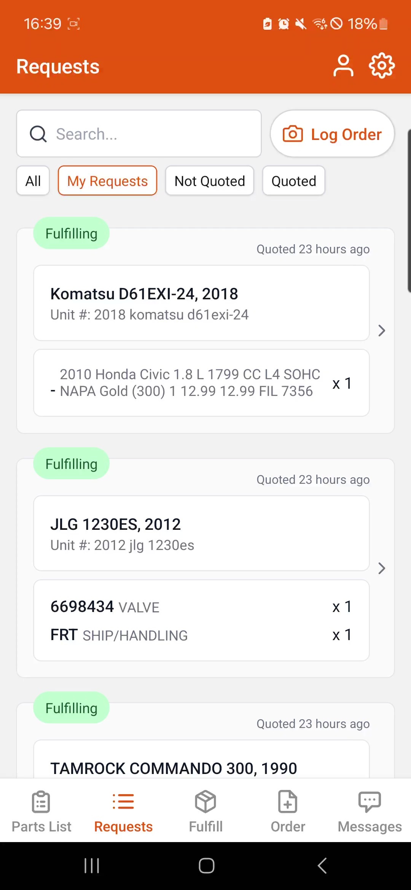Tap the search magnifier icon

coord(38,134)
